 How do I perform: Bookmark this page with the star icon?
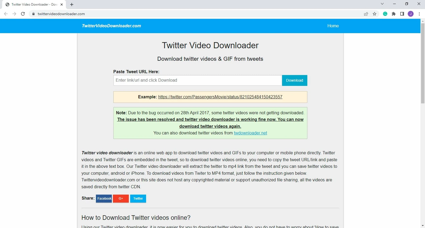coord(375,14)
